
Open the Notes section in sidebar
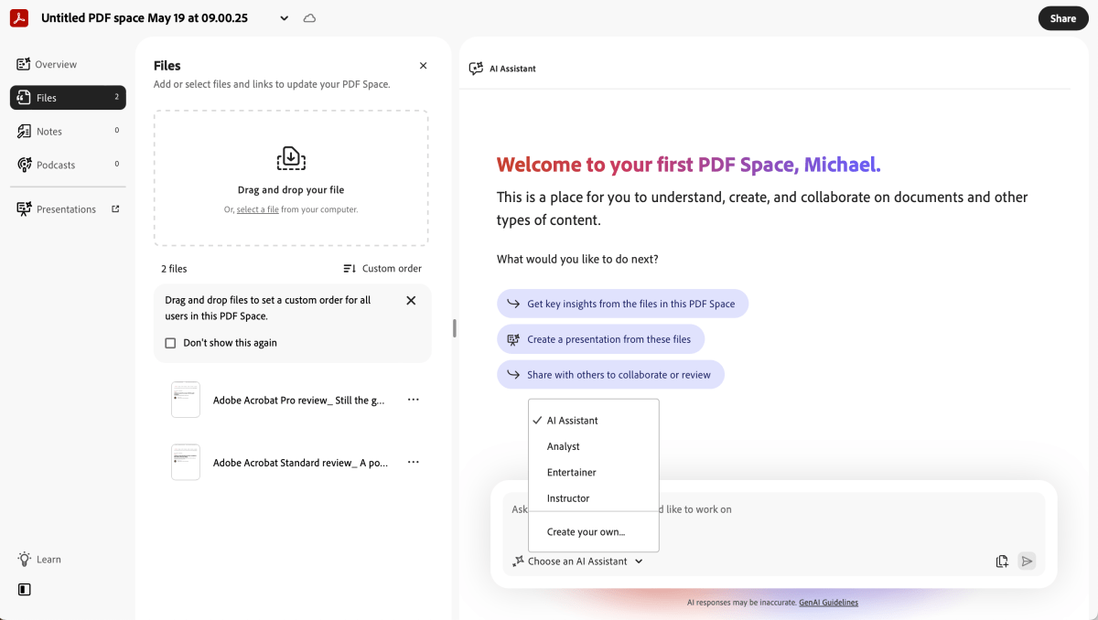coord(68,132)
